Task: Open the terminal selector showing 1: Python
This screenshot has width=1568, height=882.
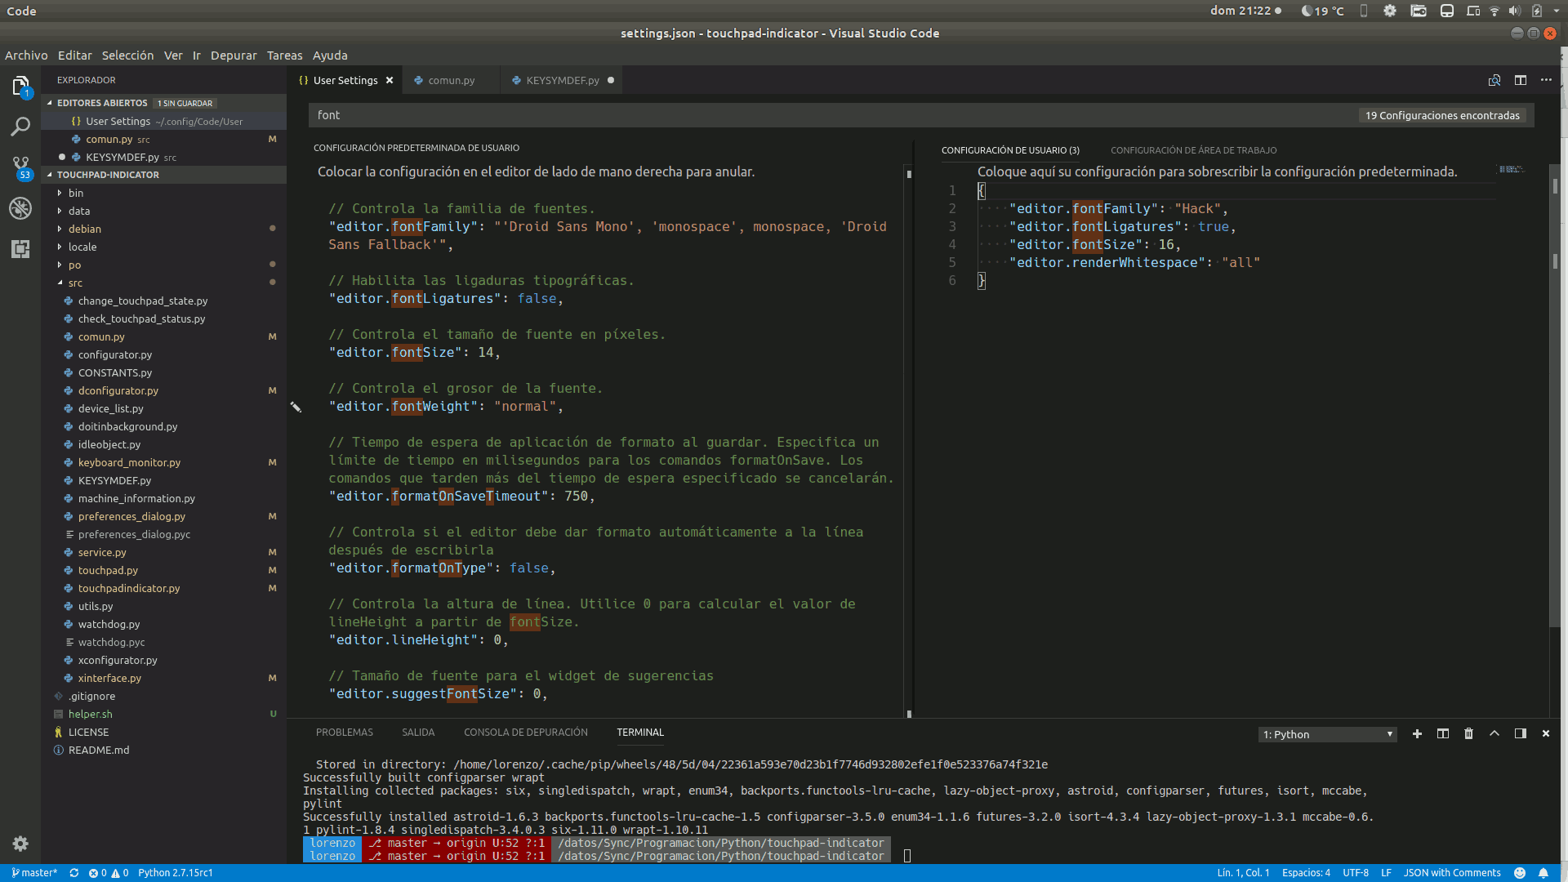Action: [1326, 733]
